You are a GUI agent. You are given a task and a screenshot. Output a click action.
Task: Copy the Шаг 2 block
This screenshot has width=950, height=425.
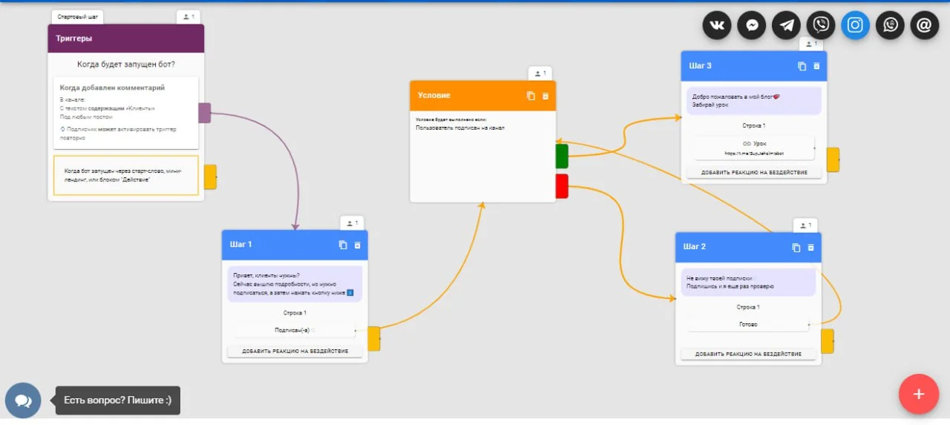tap(796, 247)
